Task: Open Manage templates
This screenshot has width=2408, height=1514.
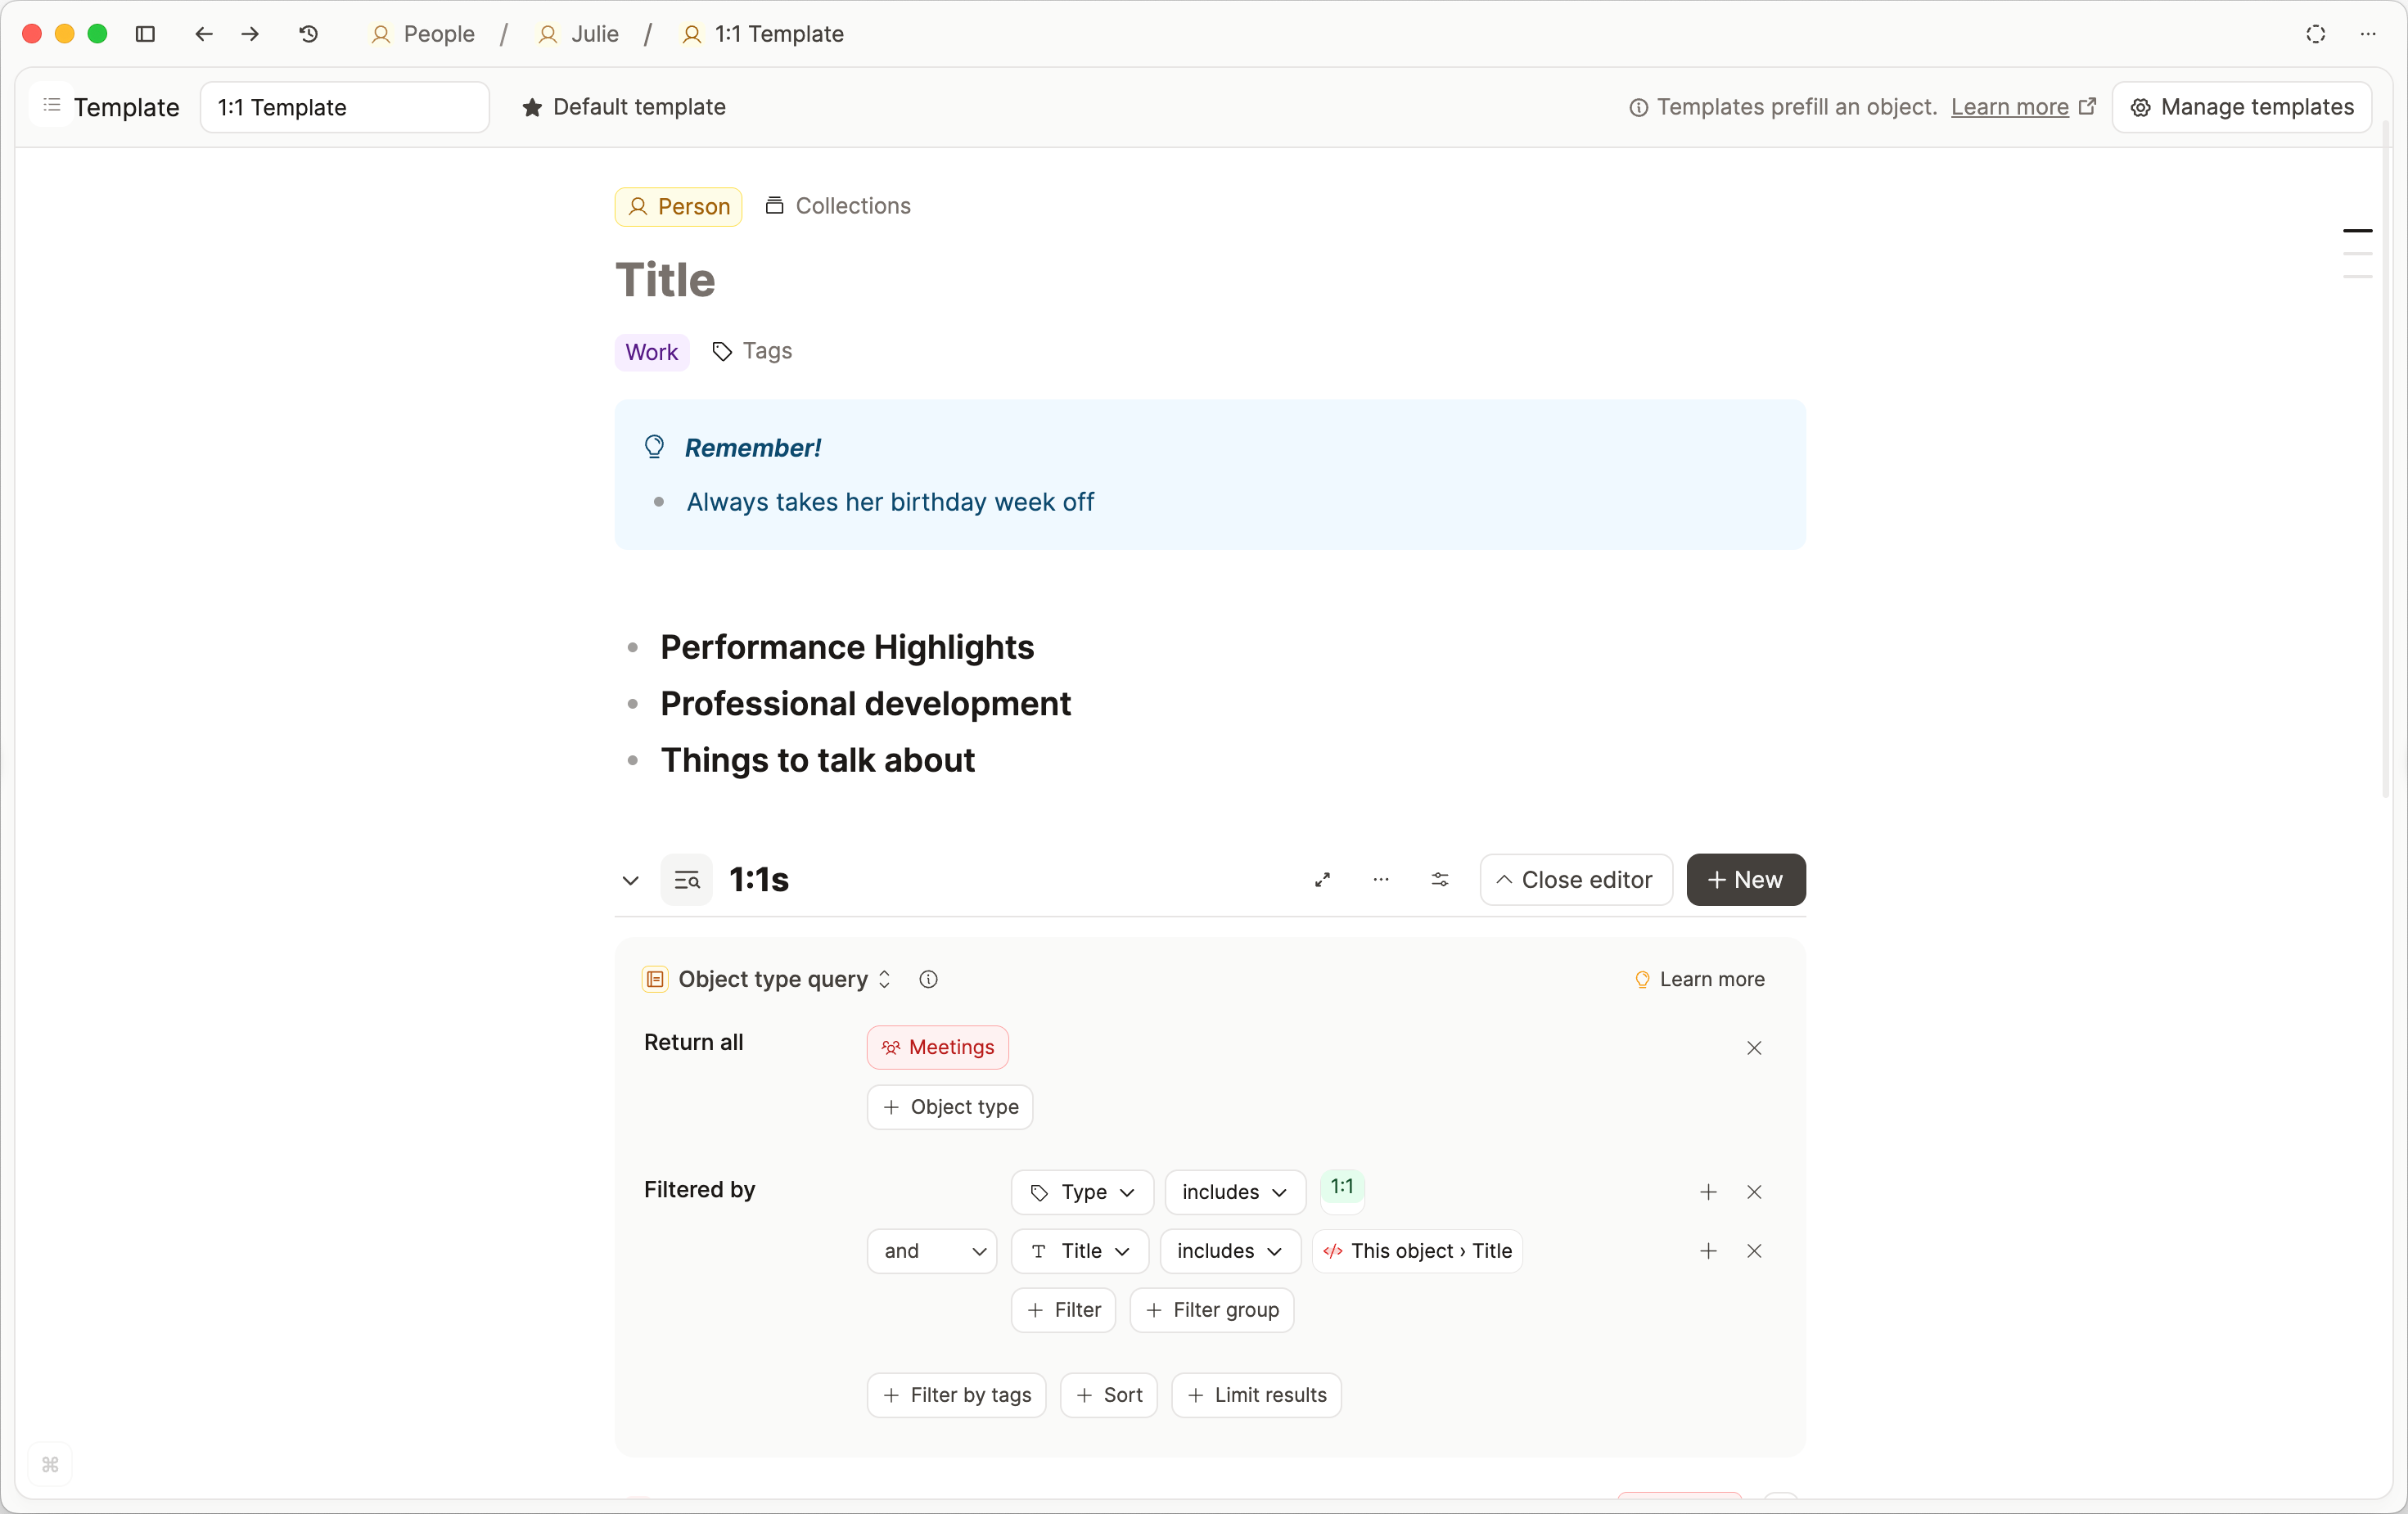Action: [x=2242, y=107]
